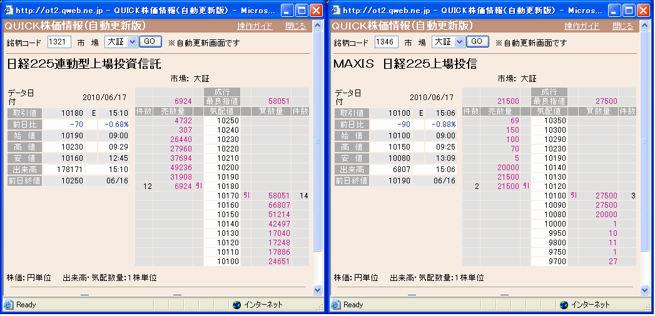This screenshot has height=316, width=655.
Task: Click the vertical scrollbar thumb in right window
Action: point(644,141)
